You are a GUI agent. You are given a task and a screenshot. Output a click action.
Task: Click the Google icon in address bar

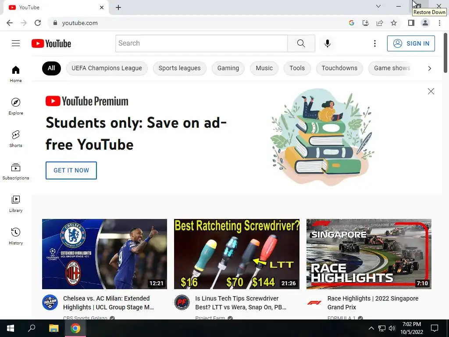[351, 23]
